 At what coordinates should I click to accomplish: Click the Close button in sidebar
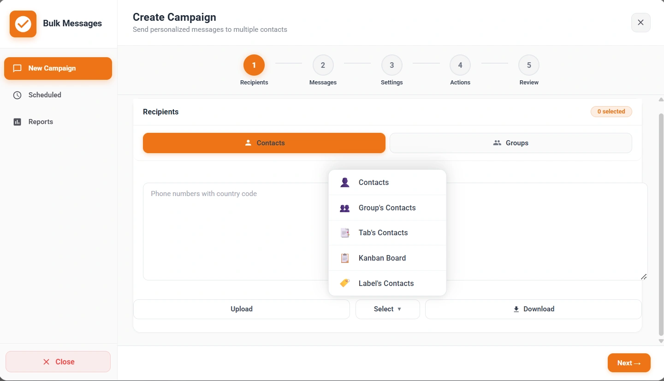click(x=58, y=362)
